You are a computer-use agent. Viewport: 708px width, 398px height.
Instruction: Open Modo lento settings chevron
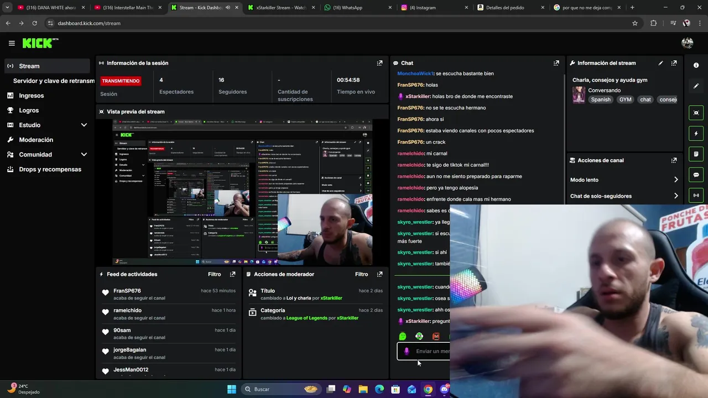point(676,180)
